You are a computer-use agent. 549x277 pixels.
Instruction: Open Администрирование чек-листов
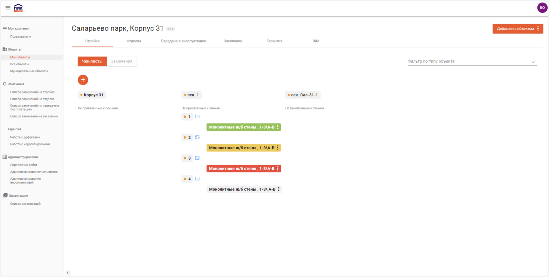point(34,172)
